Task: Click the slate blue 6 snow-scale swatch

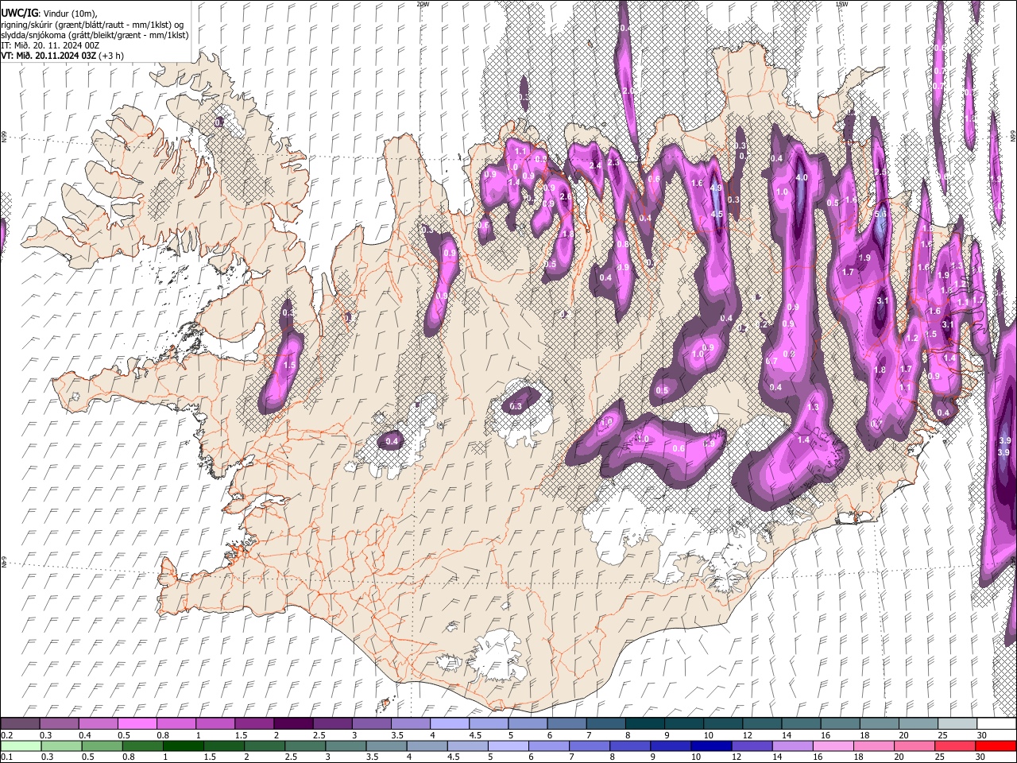Action: 567,723
